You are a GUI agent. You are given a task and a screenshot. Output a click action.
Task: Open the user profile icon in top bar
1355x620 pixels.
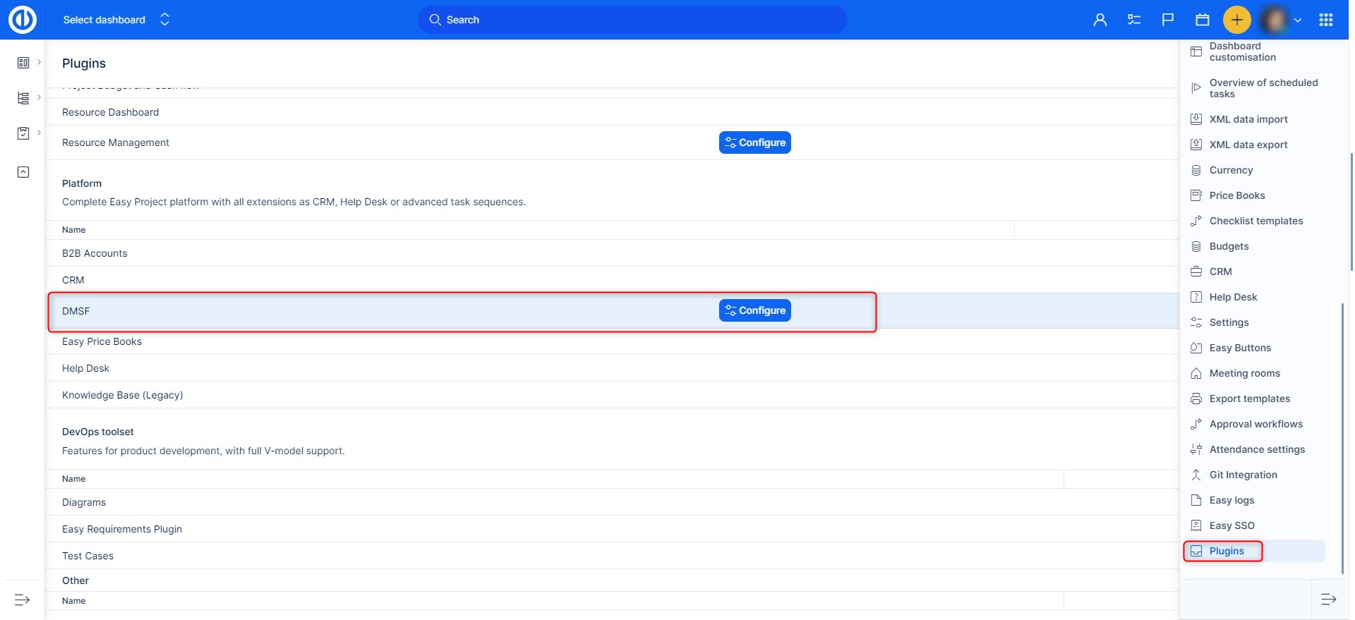(1100, 20)
